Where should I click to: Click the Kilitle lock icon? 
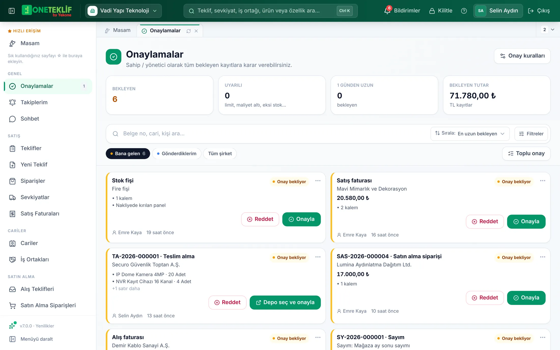tap(432, 11)
